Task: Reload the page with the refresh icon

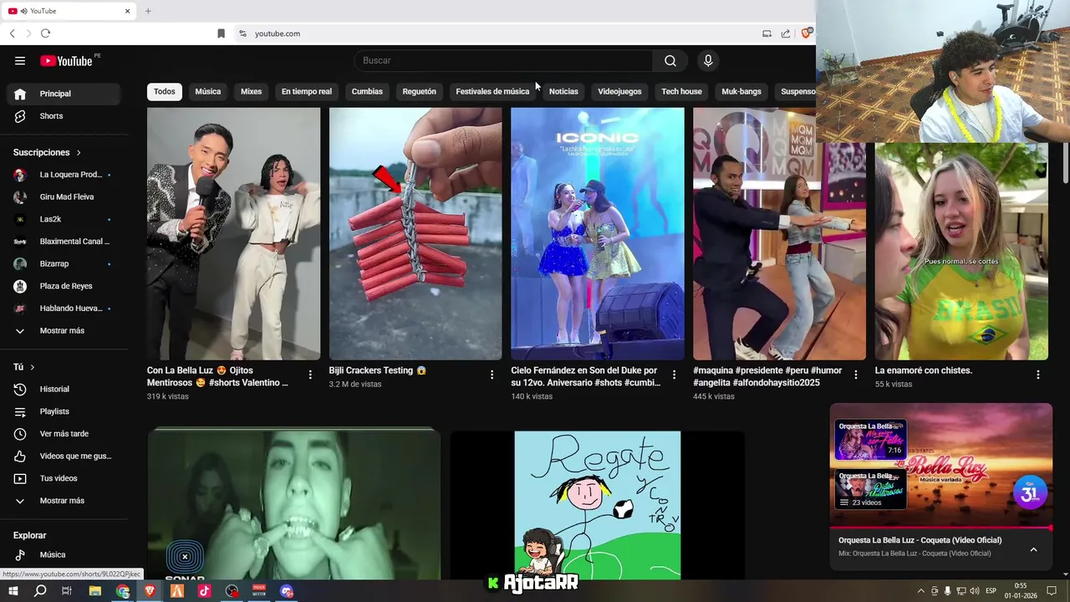Action: (x=45, y=33)
